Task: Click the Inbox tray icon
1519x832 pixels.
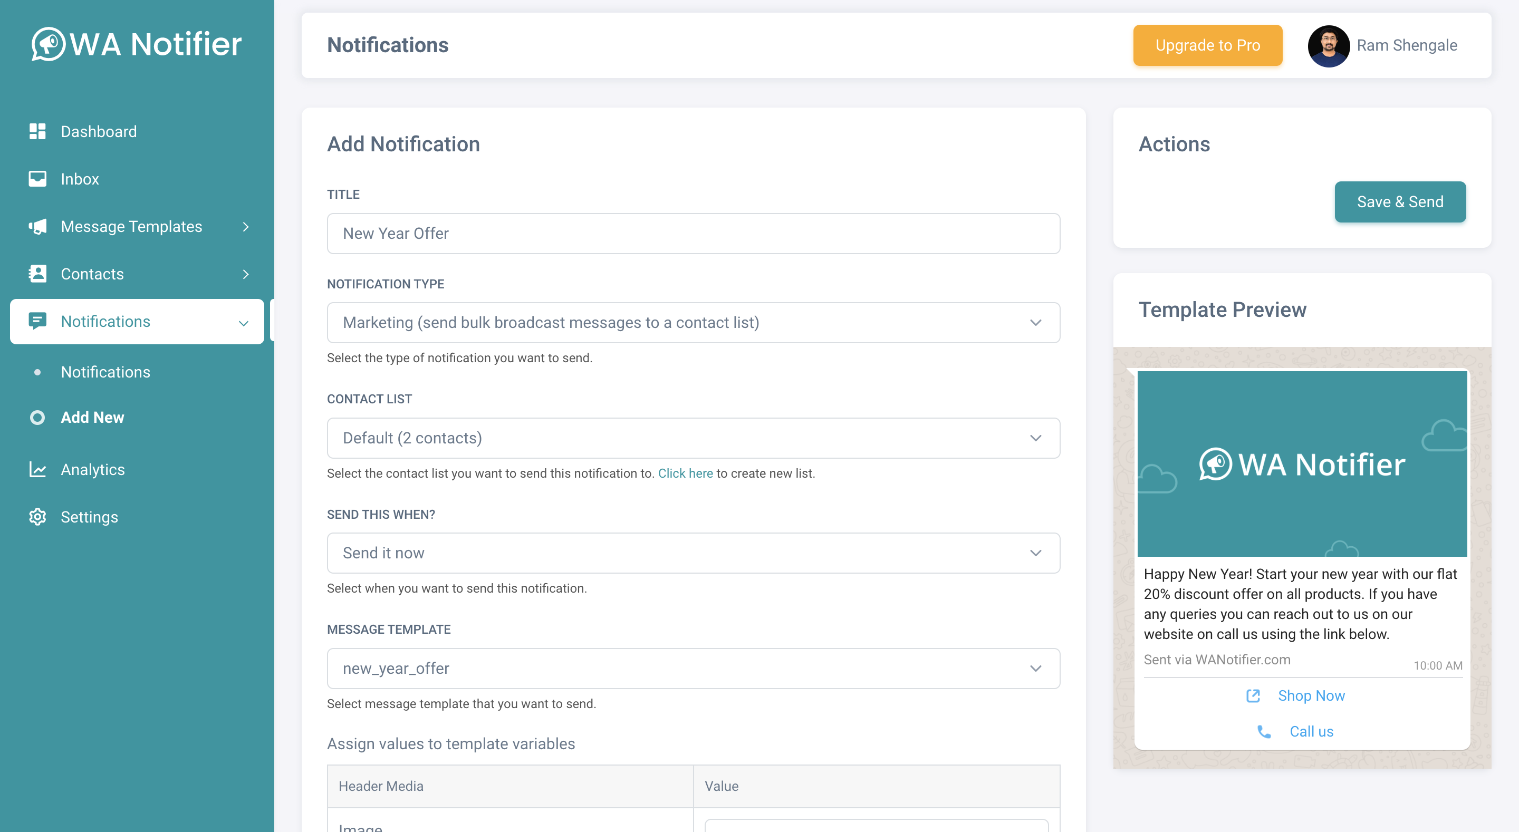Action: 37,179
